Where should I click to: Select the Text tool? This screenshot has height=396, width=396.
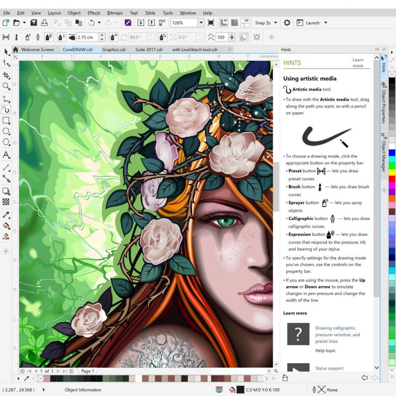(6, 155)
